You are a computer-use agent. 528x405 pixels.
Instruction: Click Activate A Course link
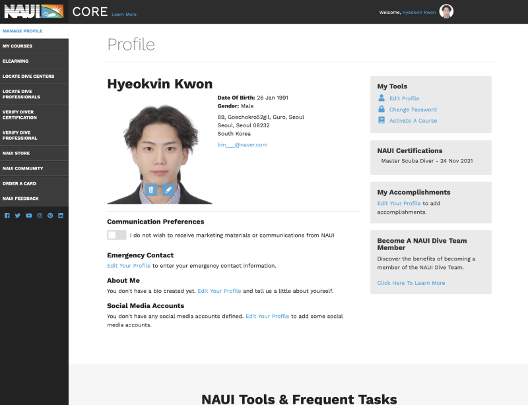413,121
